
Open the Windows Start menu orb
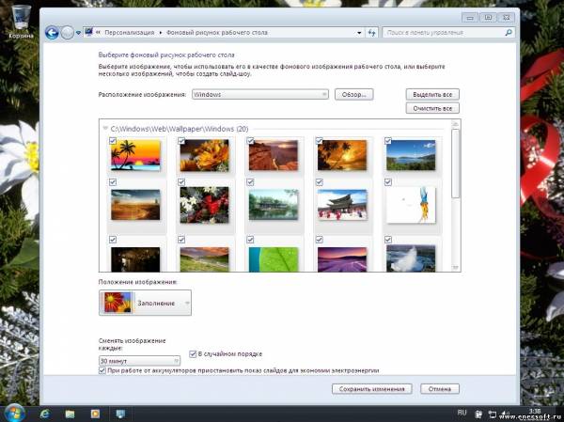13,414
